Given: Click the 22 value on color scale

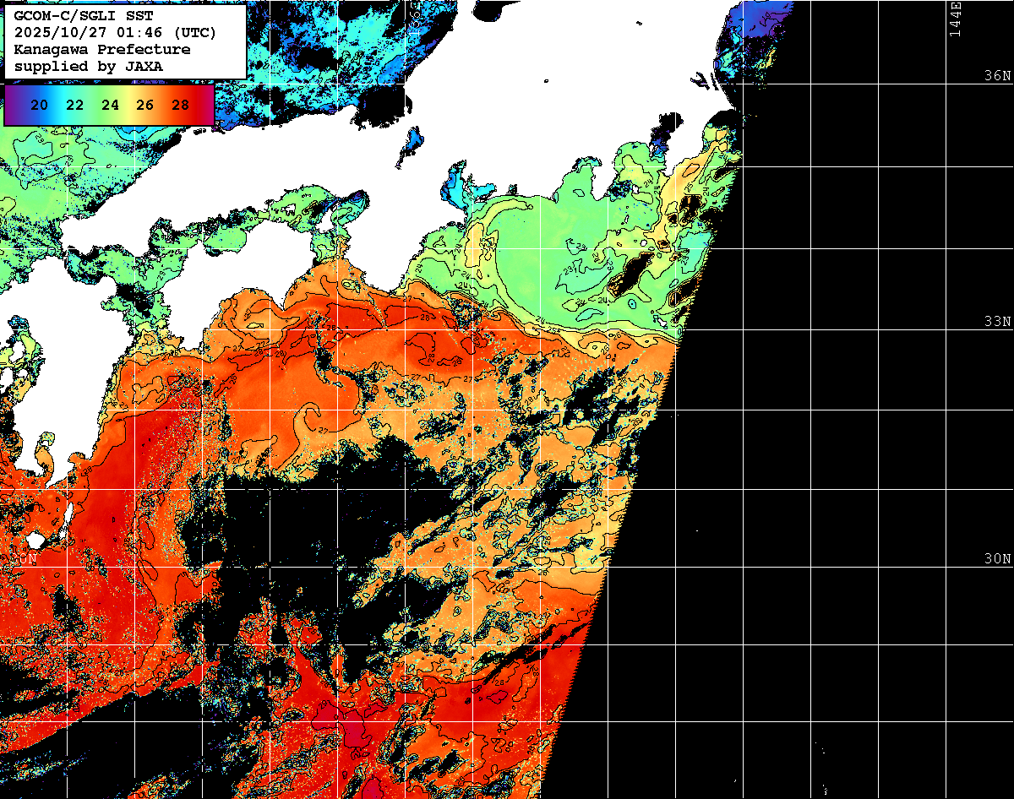Looking at the screenshot, I should (x=74, y=105).
